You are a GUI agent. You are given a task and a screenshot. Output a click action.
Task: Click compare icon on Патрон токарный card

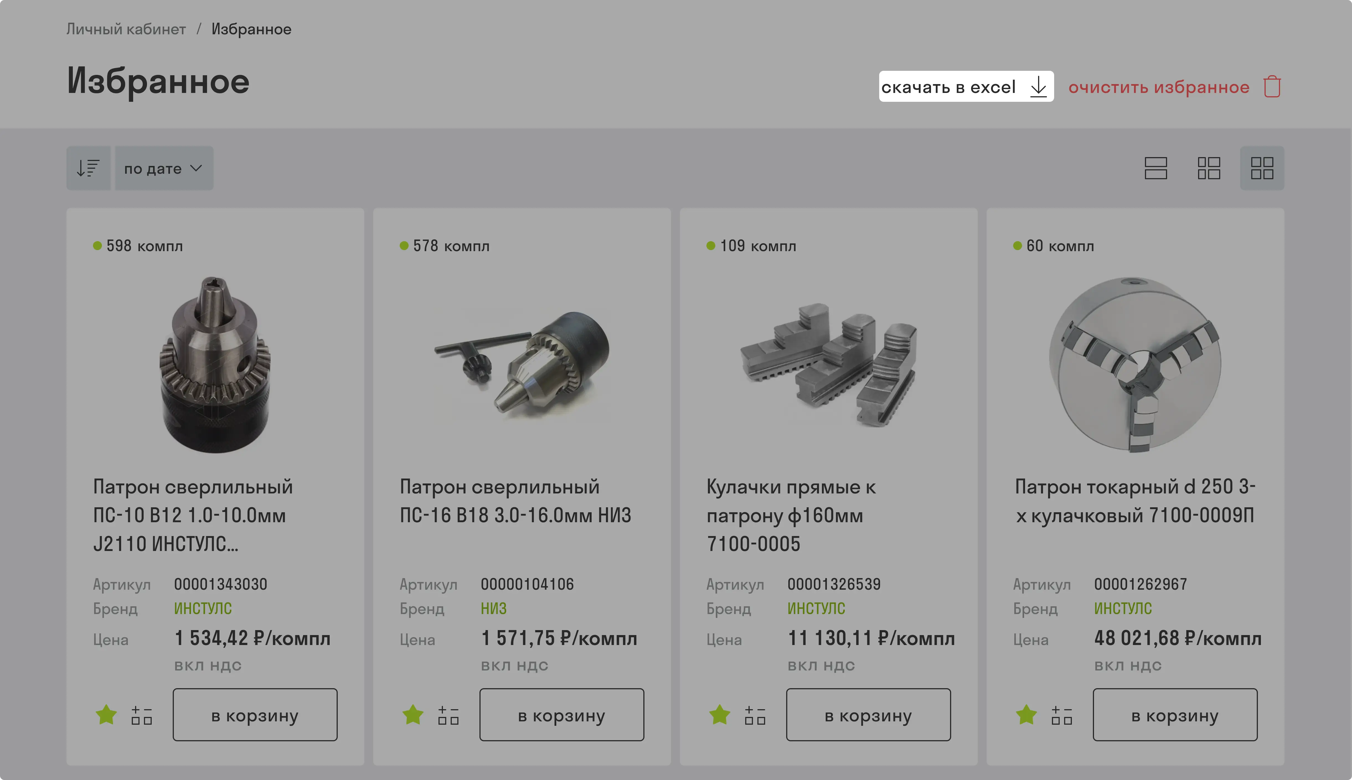tap(1061, 715)
